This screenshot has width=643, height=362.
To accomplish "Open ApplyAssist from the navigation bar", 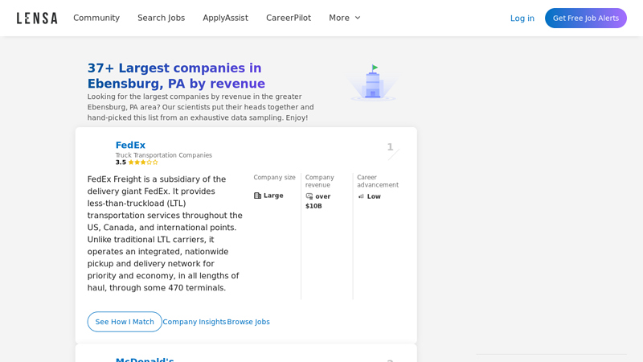I will coord(225,18).
